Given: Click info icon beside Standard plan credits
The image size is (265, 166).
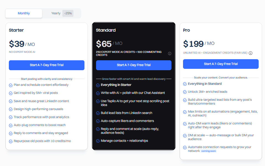Looking at the screenshot, I should [x=170, y=53].
